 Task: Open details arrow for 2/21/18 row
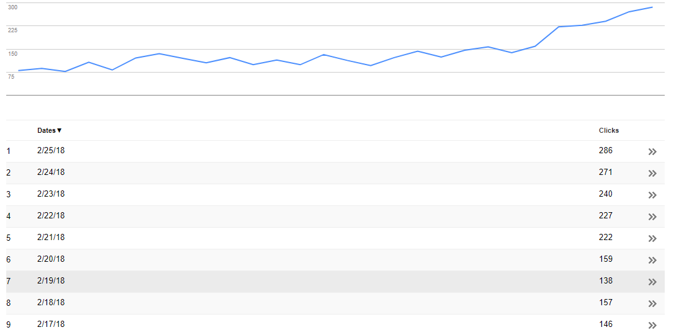[x=652, y=238]
